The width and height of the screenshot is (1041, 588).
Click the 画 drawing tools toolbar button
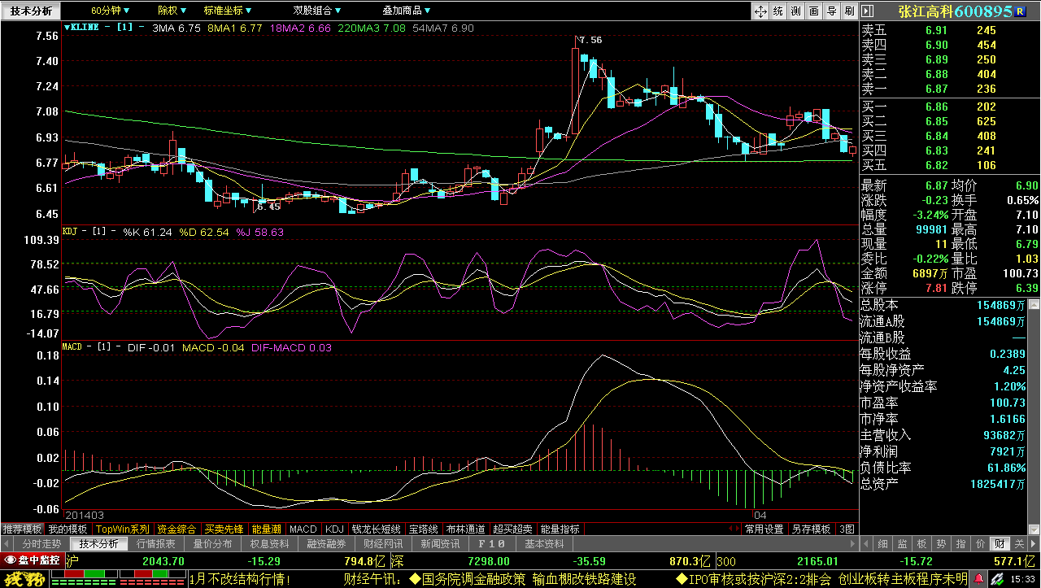pos(812,11)
